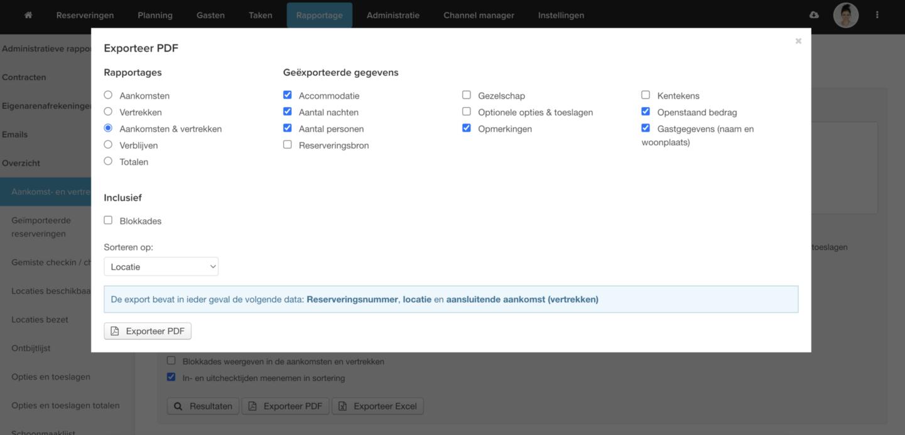The height and width of the screenshot is (435, 905).
Task: Go to the Channel manager tab
Action: [479, 15]
